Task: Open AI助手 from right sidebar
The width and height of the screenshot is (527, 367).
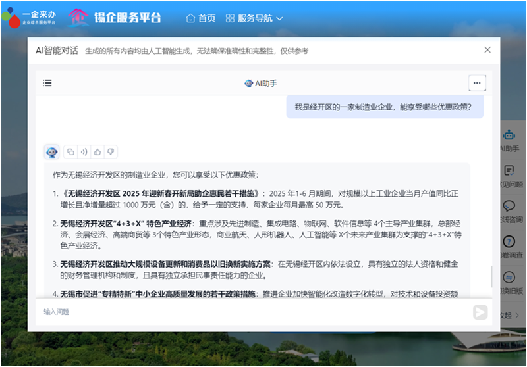Action: click(x=509, y=139)
